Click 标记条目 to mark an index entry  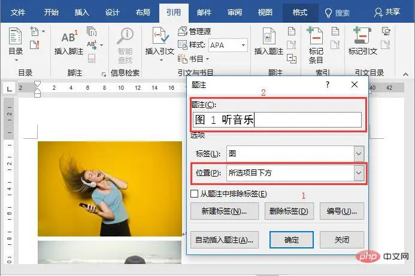point(316,45)
